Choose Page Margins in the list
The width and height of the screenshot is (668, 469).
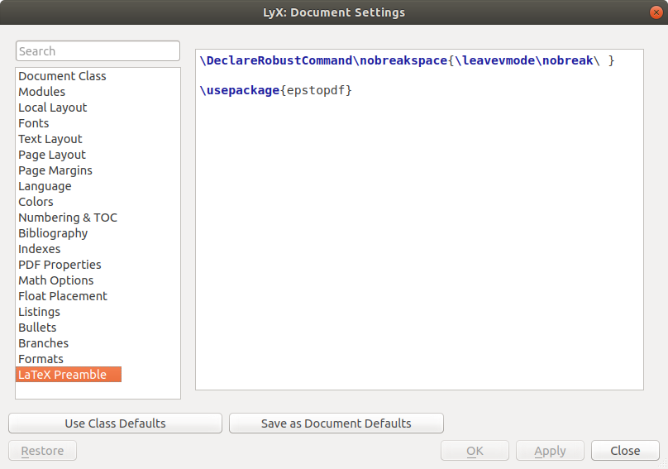pos(55,170)
